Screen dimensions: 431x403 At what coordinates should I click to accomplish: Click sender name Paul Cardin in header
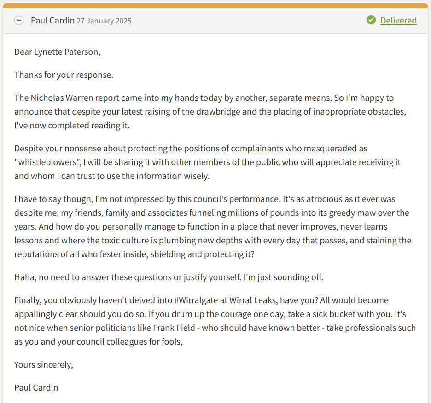(x=52, y=20)
